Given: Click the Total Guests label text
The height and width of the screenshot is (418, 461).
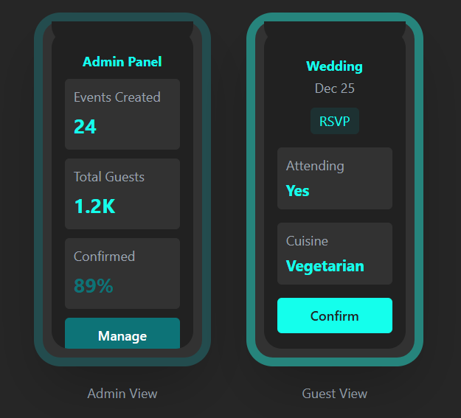Looking at the screenshot, I should pos(109,177).
